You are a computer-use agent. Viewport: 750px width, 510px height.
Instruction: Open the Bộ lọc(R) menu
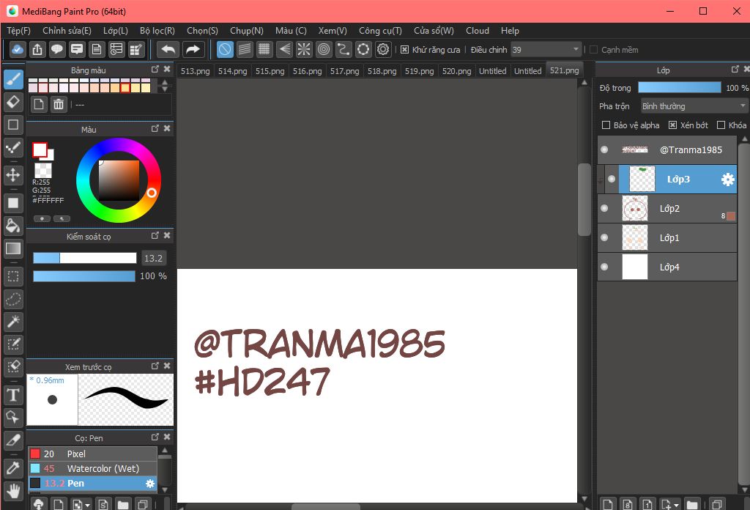click(157, 31)
